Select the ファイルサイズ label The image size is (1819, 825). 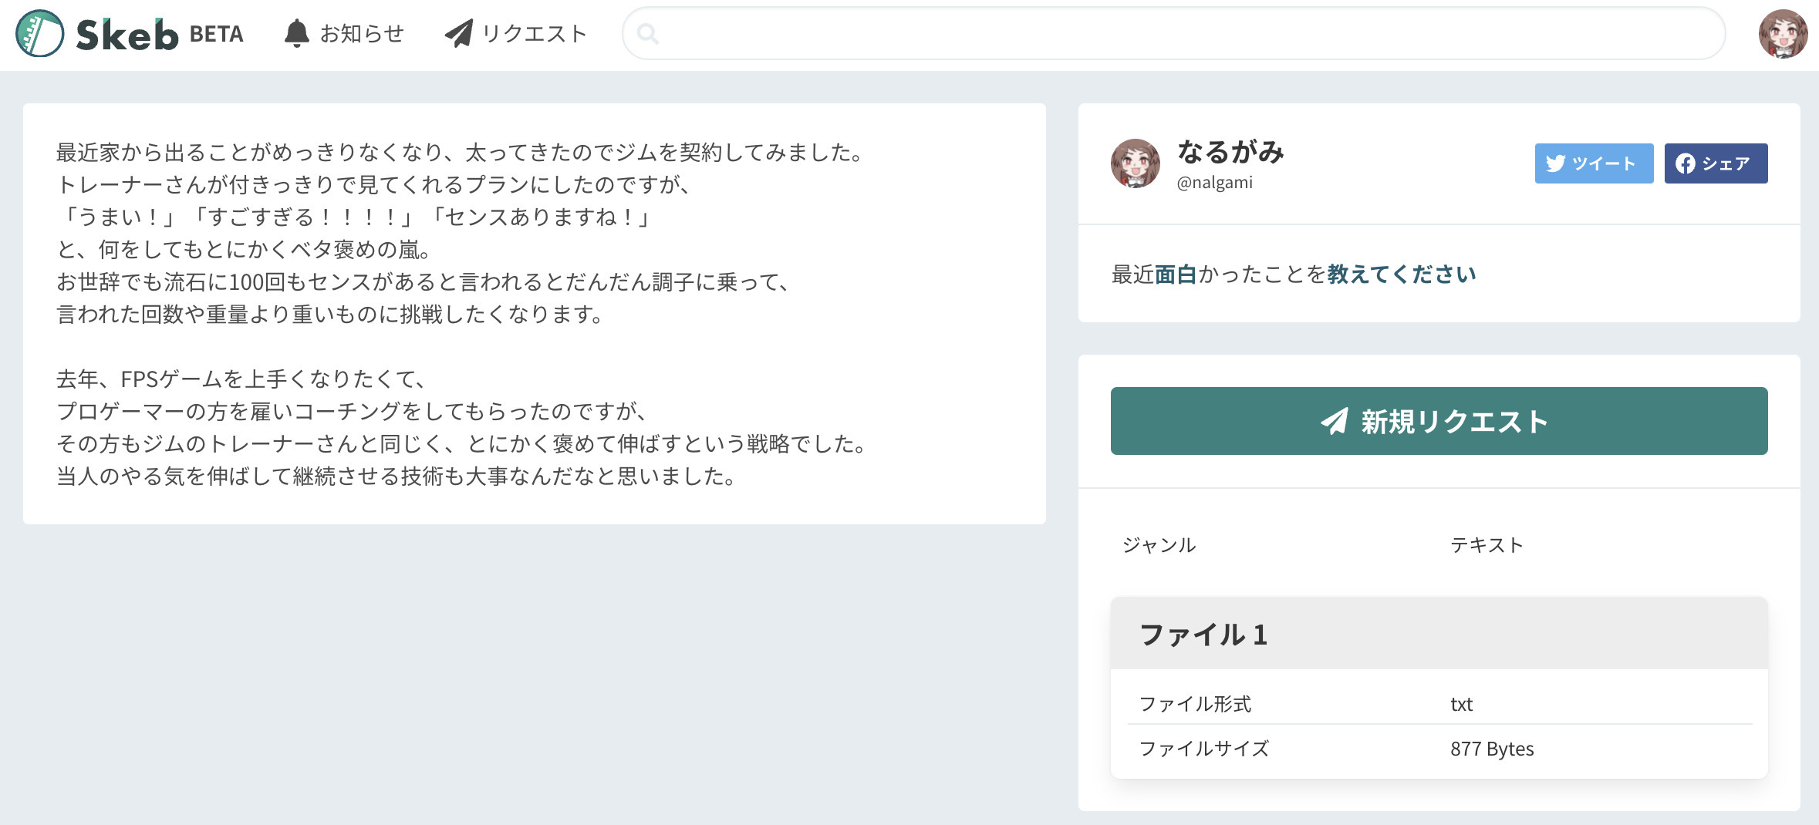point(1203,749)
